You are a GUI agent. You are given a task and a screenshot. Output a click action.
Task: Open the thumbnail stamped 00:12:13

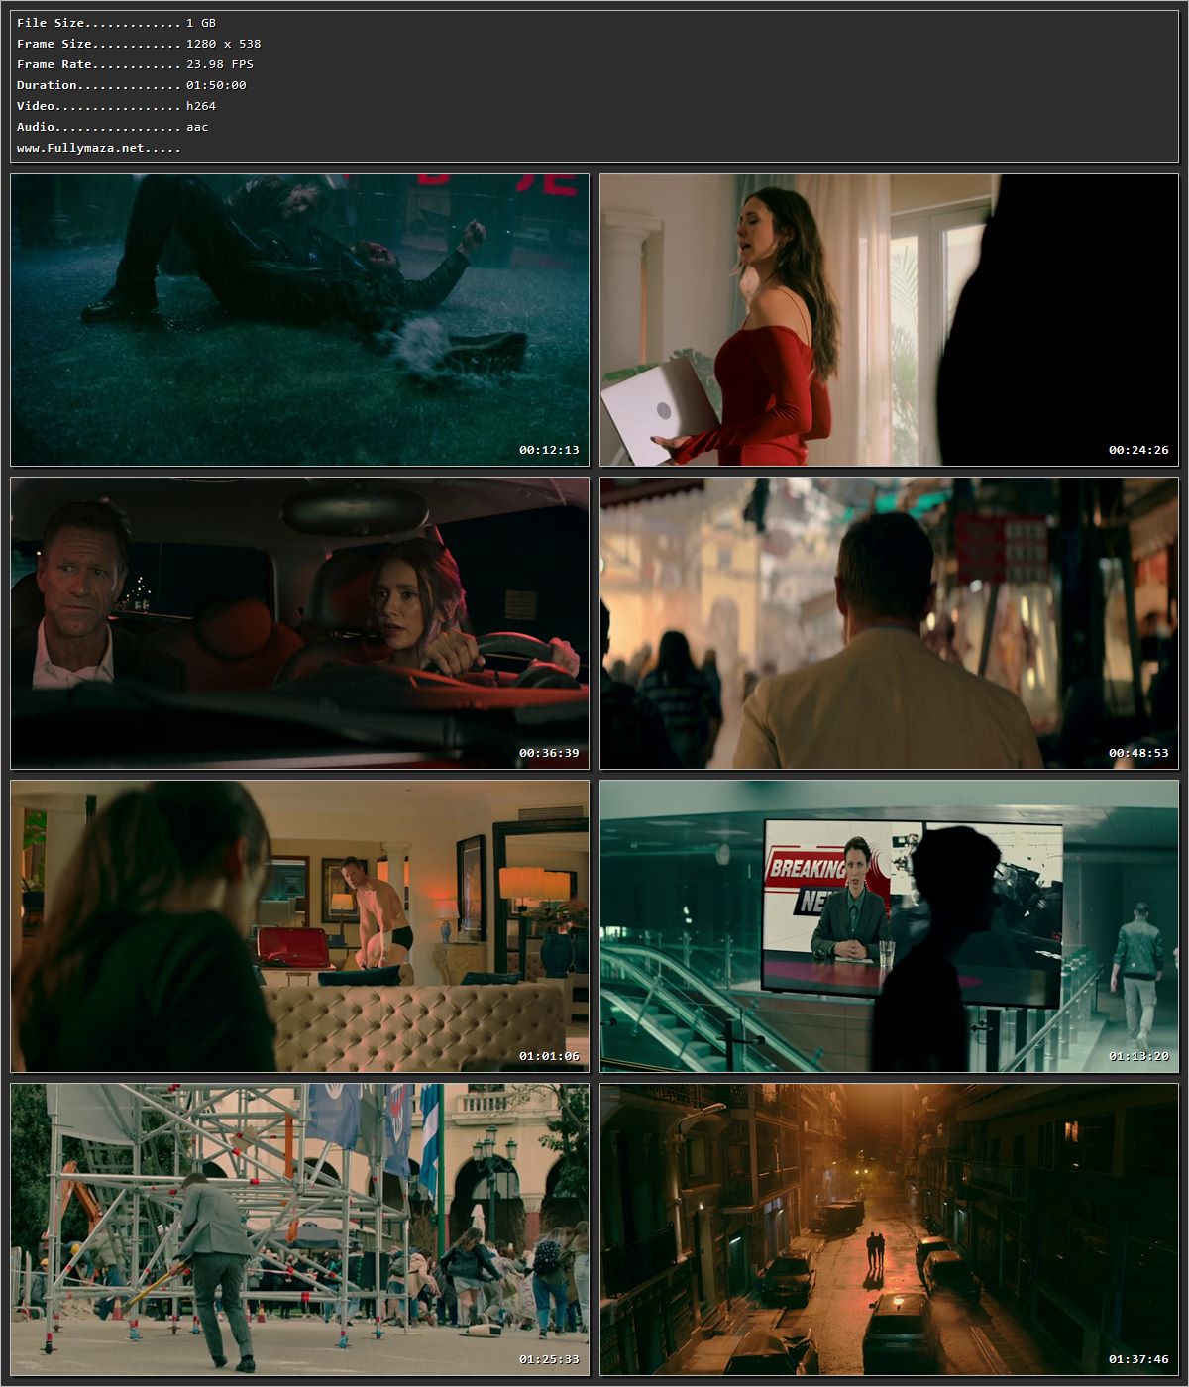pos(300,320)
